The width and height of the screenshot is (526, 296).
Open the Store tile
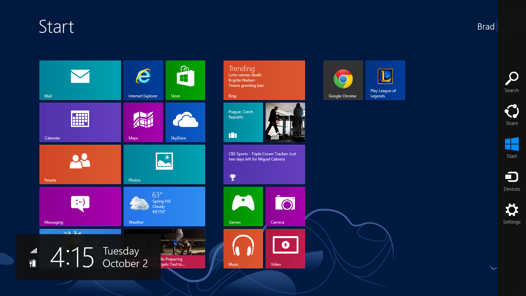coord(185,80)
